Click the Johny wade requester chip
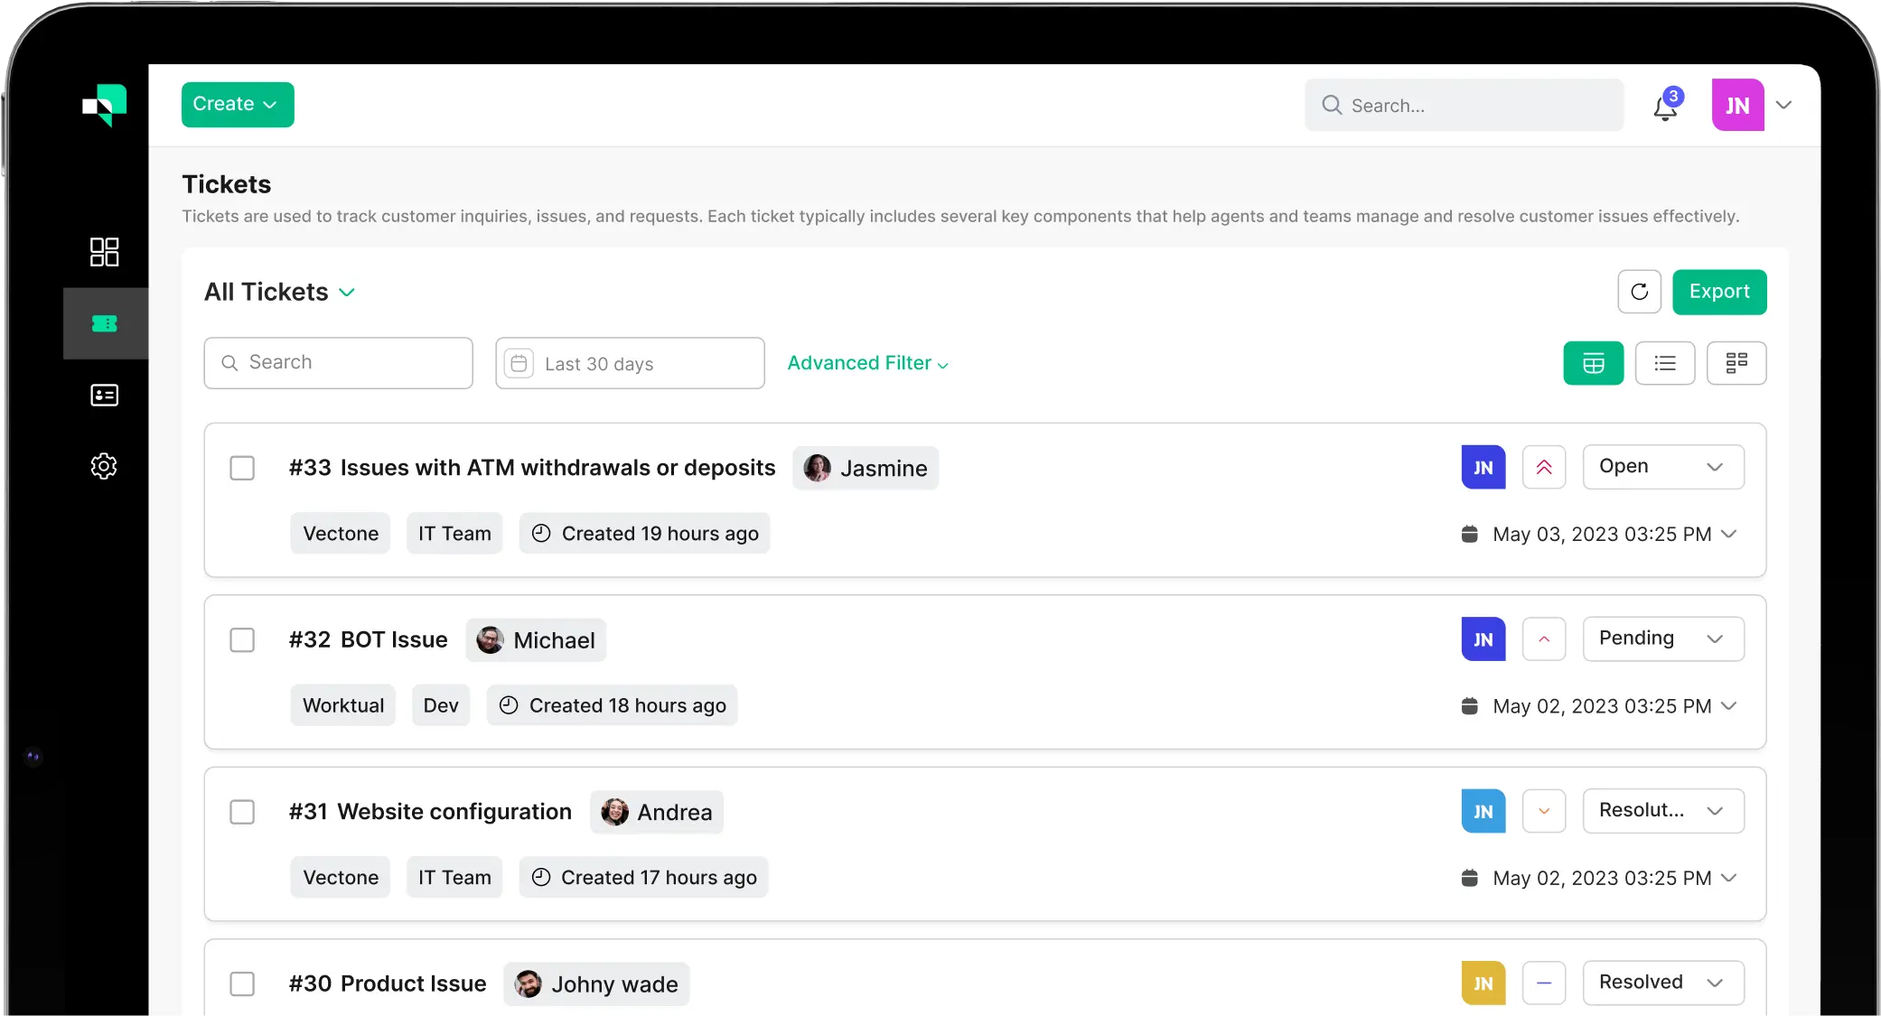 tap(596, 983)
